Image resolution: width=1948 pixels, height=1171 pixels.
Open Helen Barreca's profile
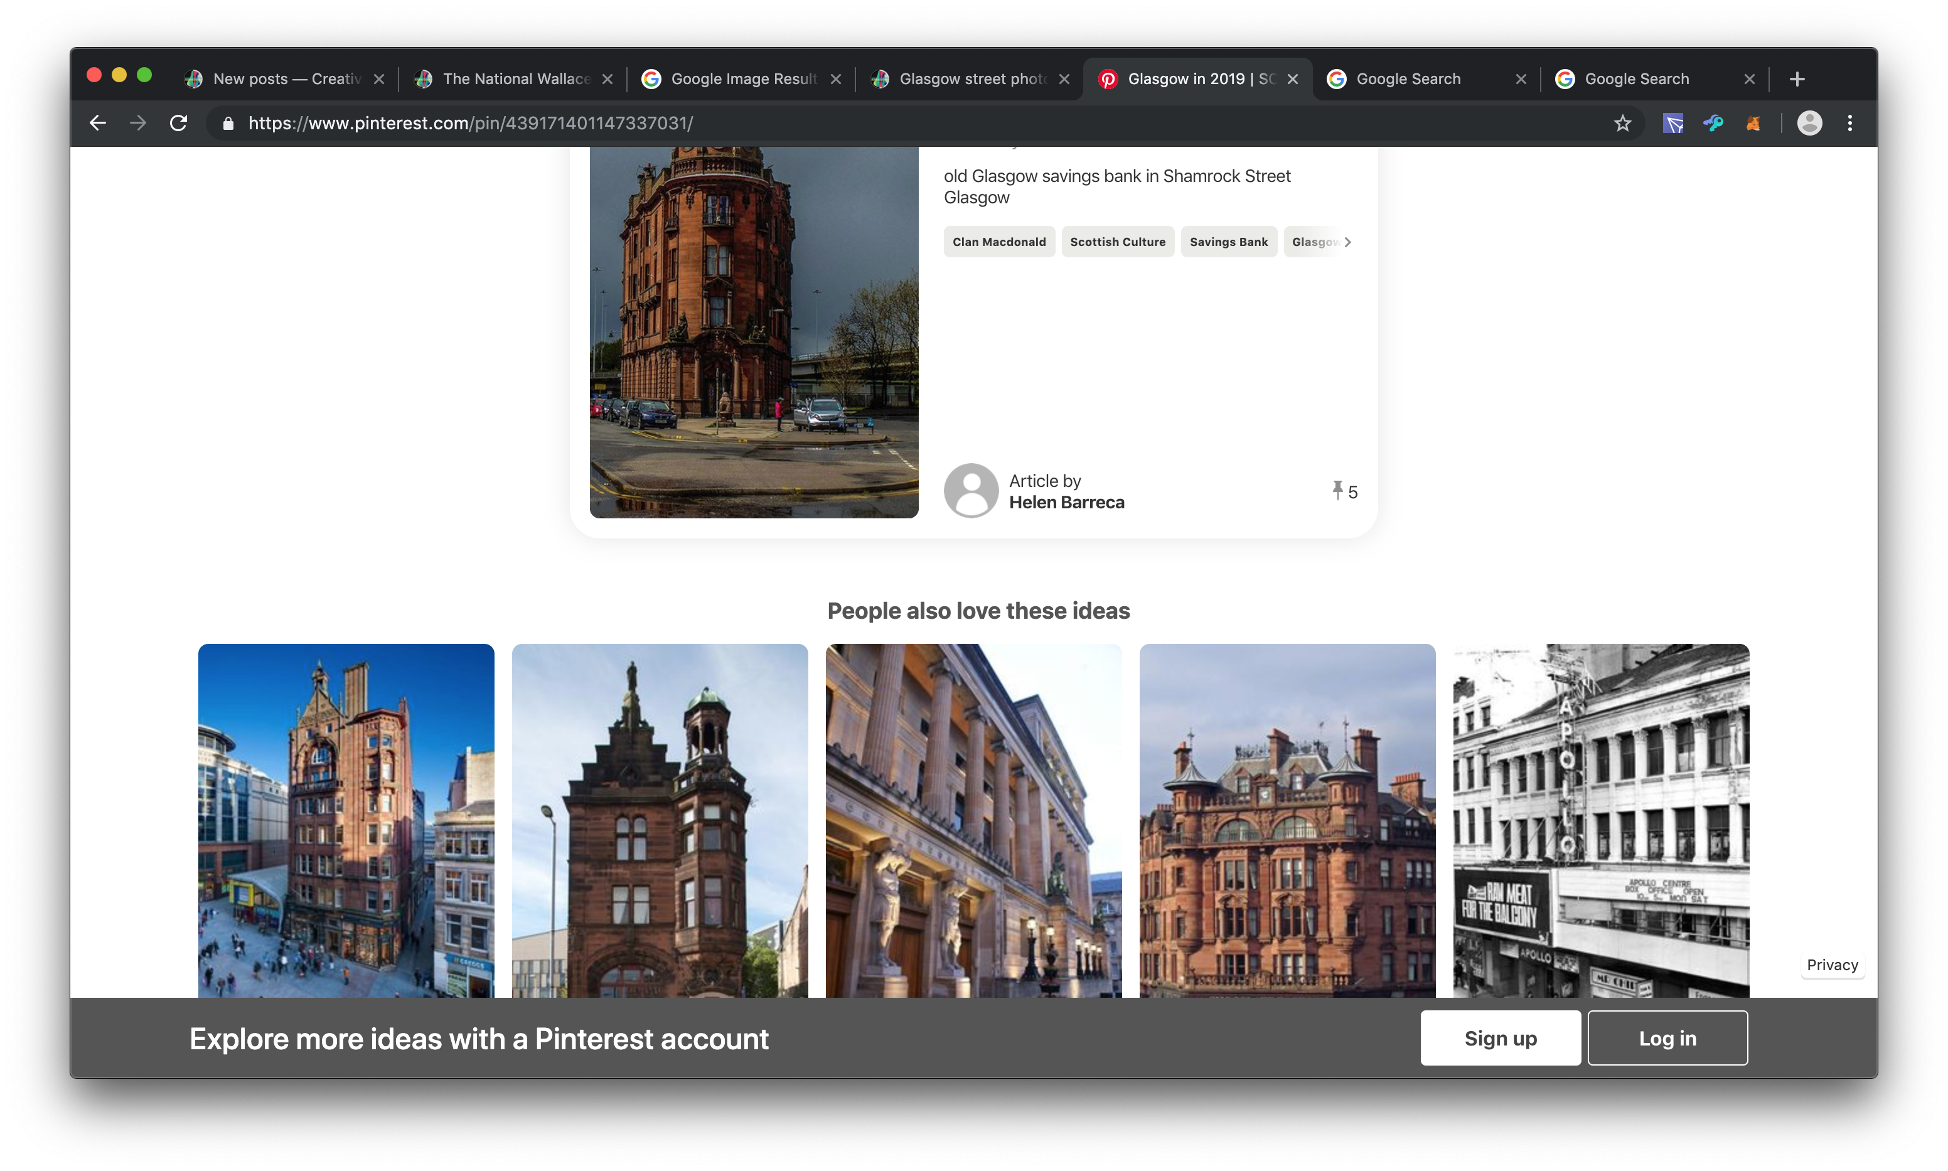tap(1066, 503)
